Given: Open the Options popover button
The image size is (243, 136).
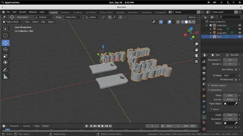Looking at the screenshot, I should [193, 17].
